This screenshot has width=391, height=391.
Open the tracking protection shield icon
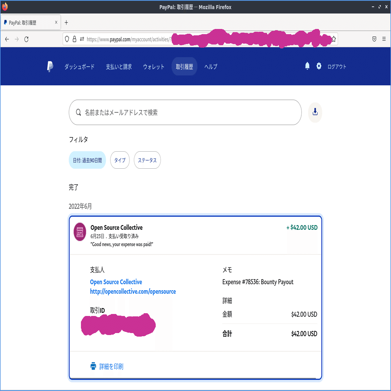pyautogui.click(x=67, y=39)
